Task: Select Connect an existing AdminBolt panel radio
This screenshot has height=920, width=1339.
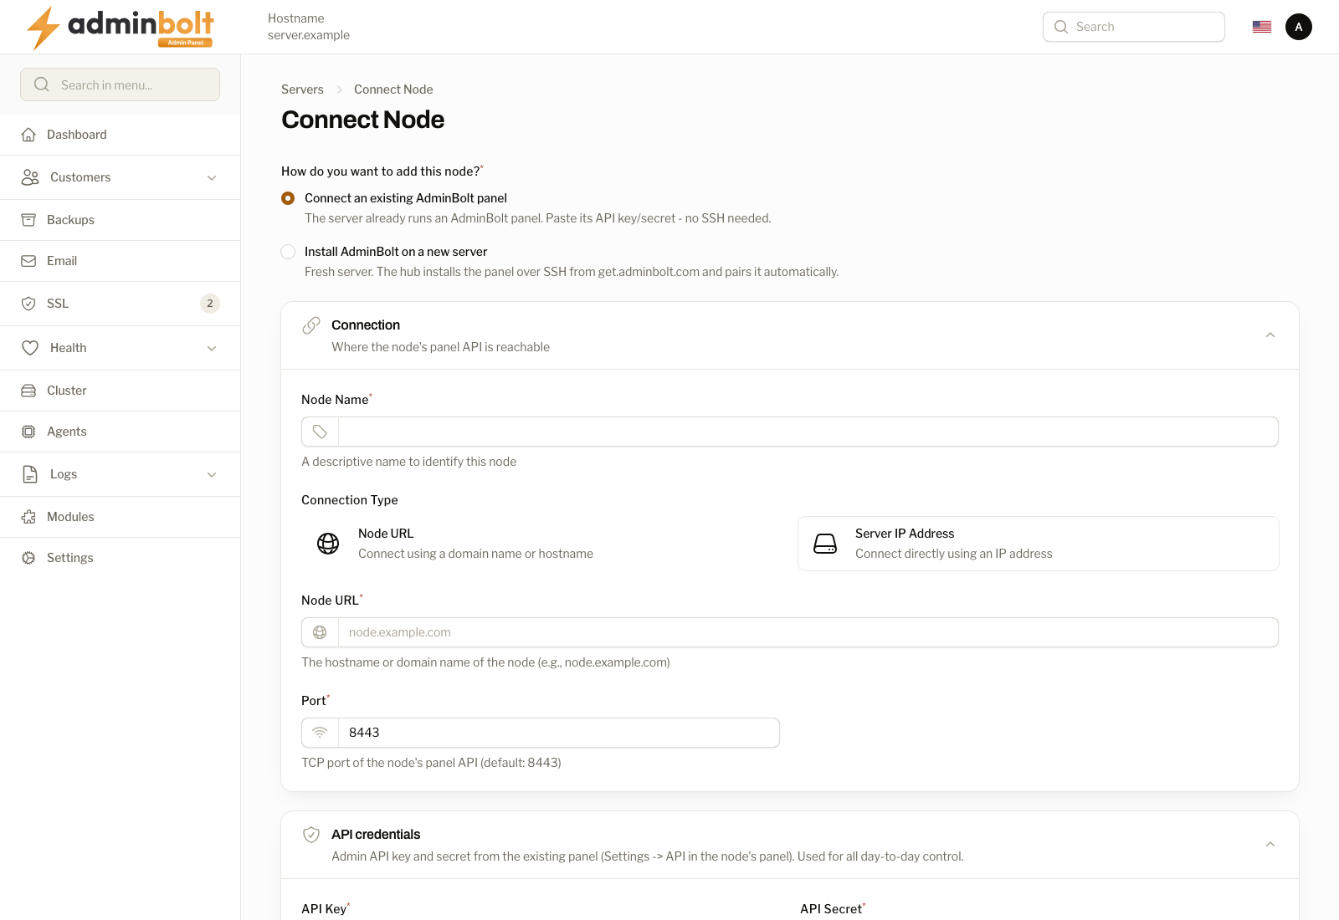Action: click(288, 198)
